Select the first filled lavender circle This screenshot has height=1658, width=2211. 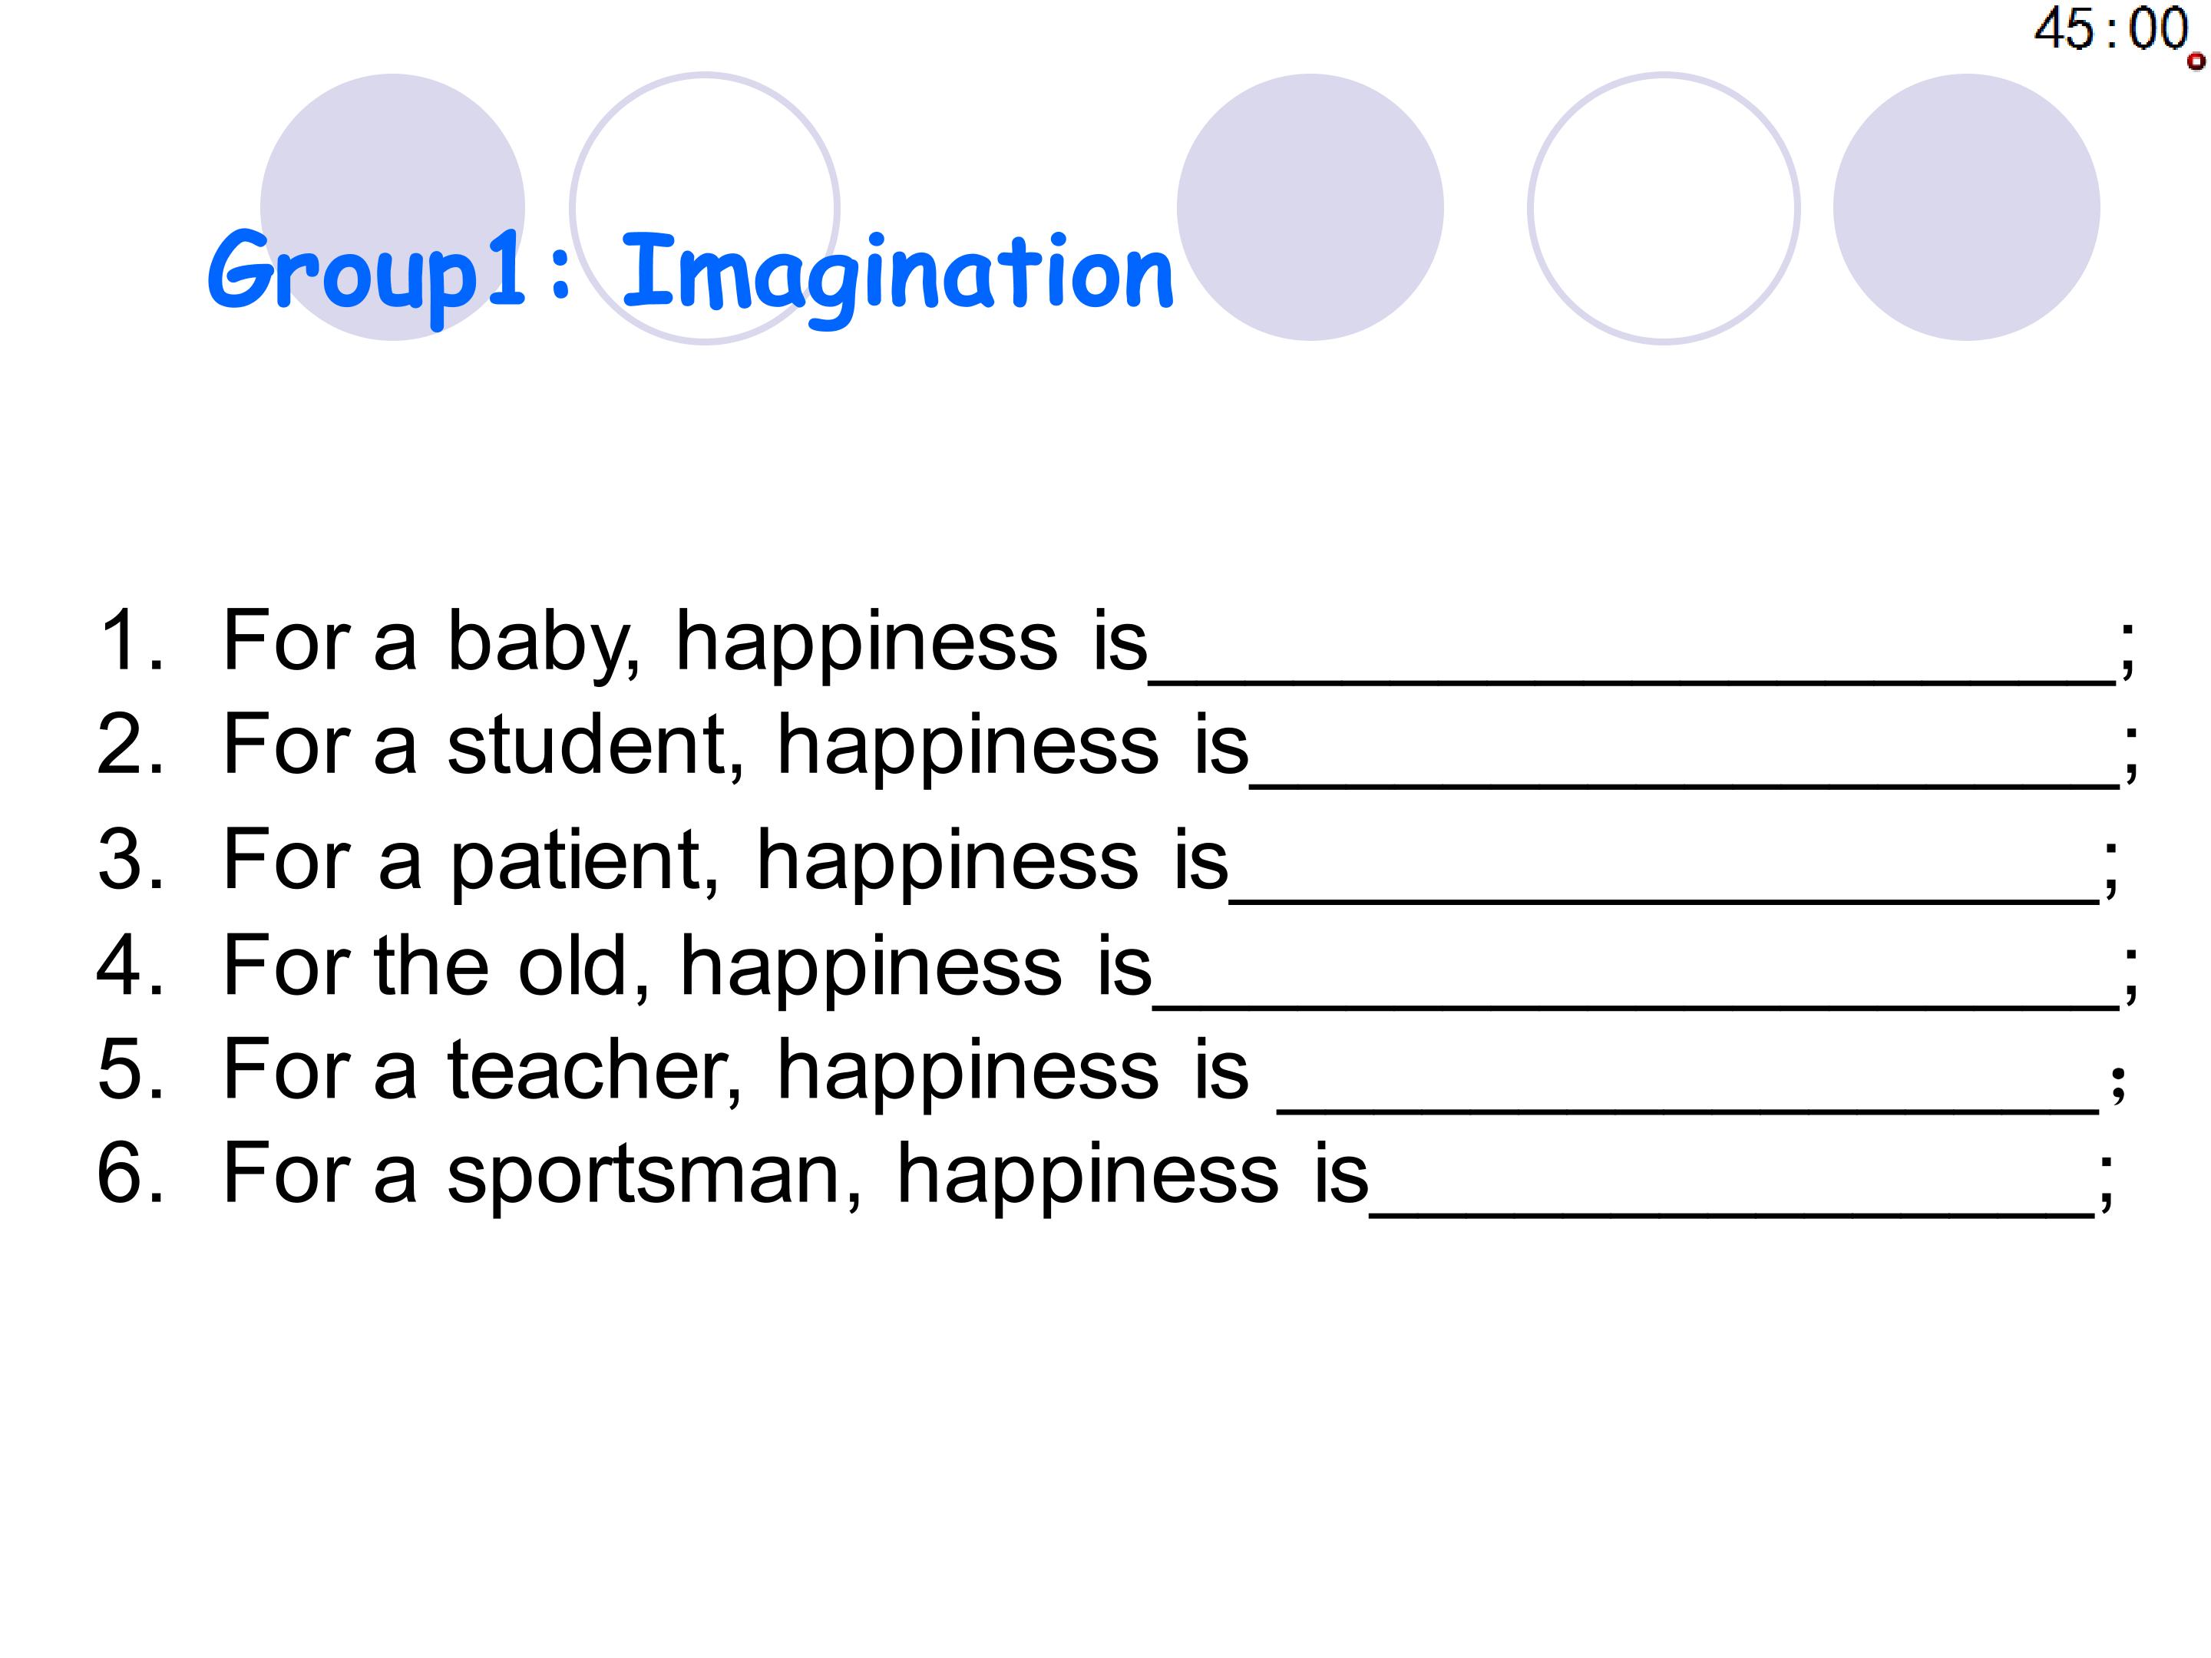tap(392, 207)
